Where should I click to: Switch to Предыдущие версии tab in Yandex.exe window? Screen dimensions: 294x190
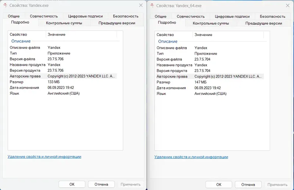tap(117, 23)
